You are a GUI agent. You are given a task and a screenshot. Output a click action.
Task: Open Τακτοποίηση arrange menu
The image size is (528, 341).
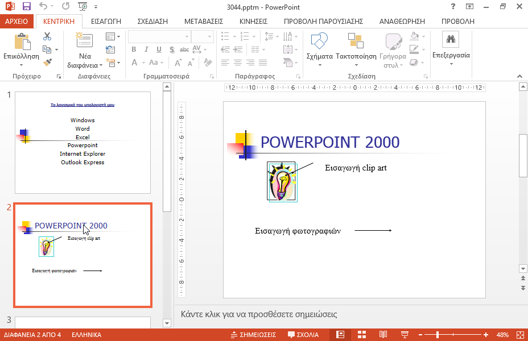(x=356, y=49)
